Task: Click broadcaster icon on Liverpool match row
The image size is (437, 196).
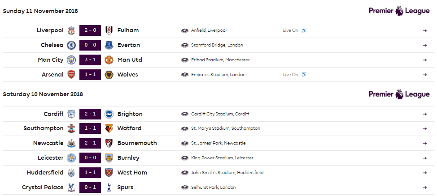Action: click(x=304, y=30)
